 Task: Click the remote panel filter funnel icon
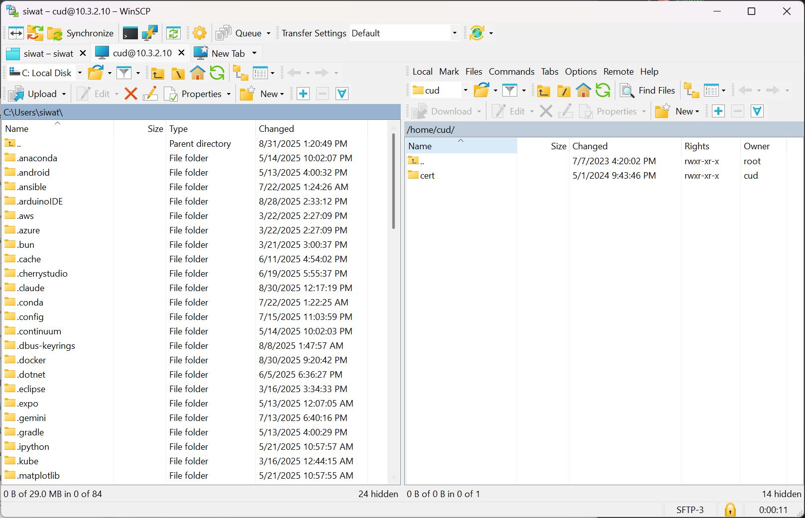tap(510, 91)
